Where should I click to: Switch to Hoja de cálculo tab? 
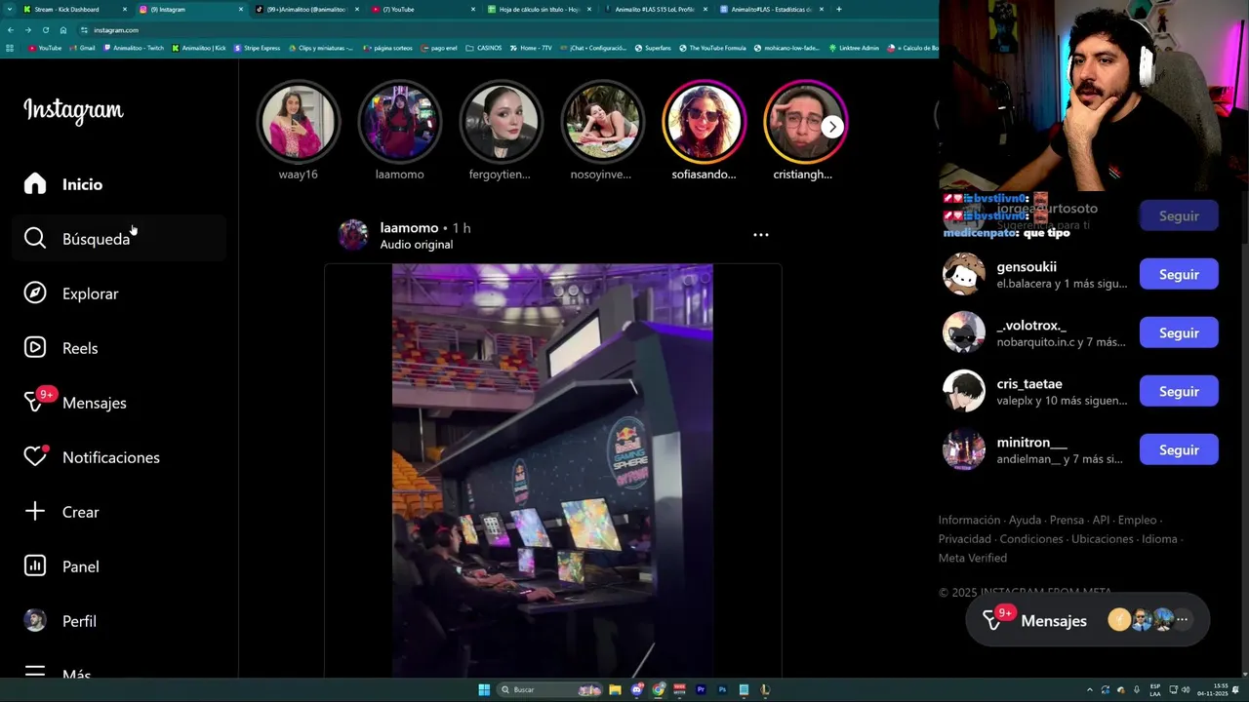538,9
